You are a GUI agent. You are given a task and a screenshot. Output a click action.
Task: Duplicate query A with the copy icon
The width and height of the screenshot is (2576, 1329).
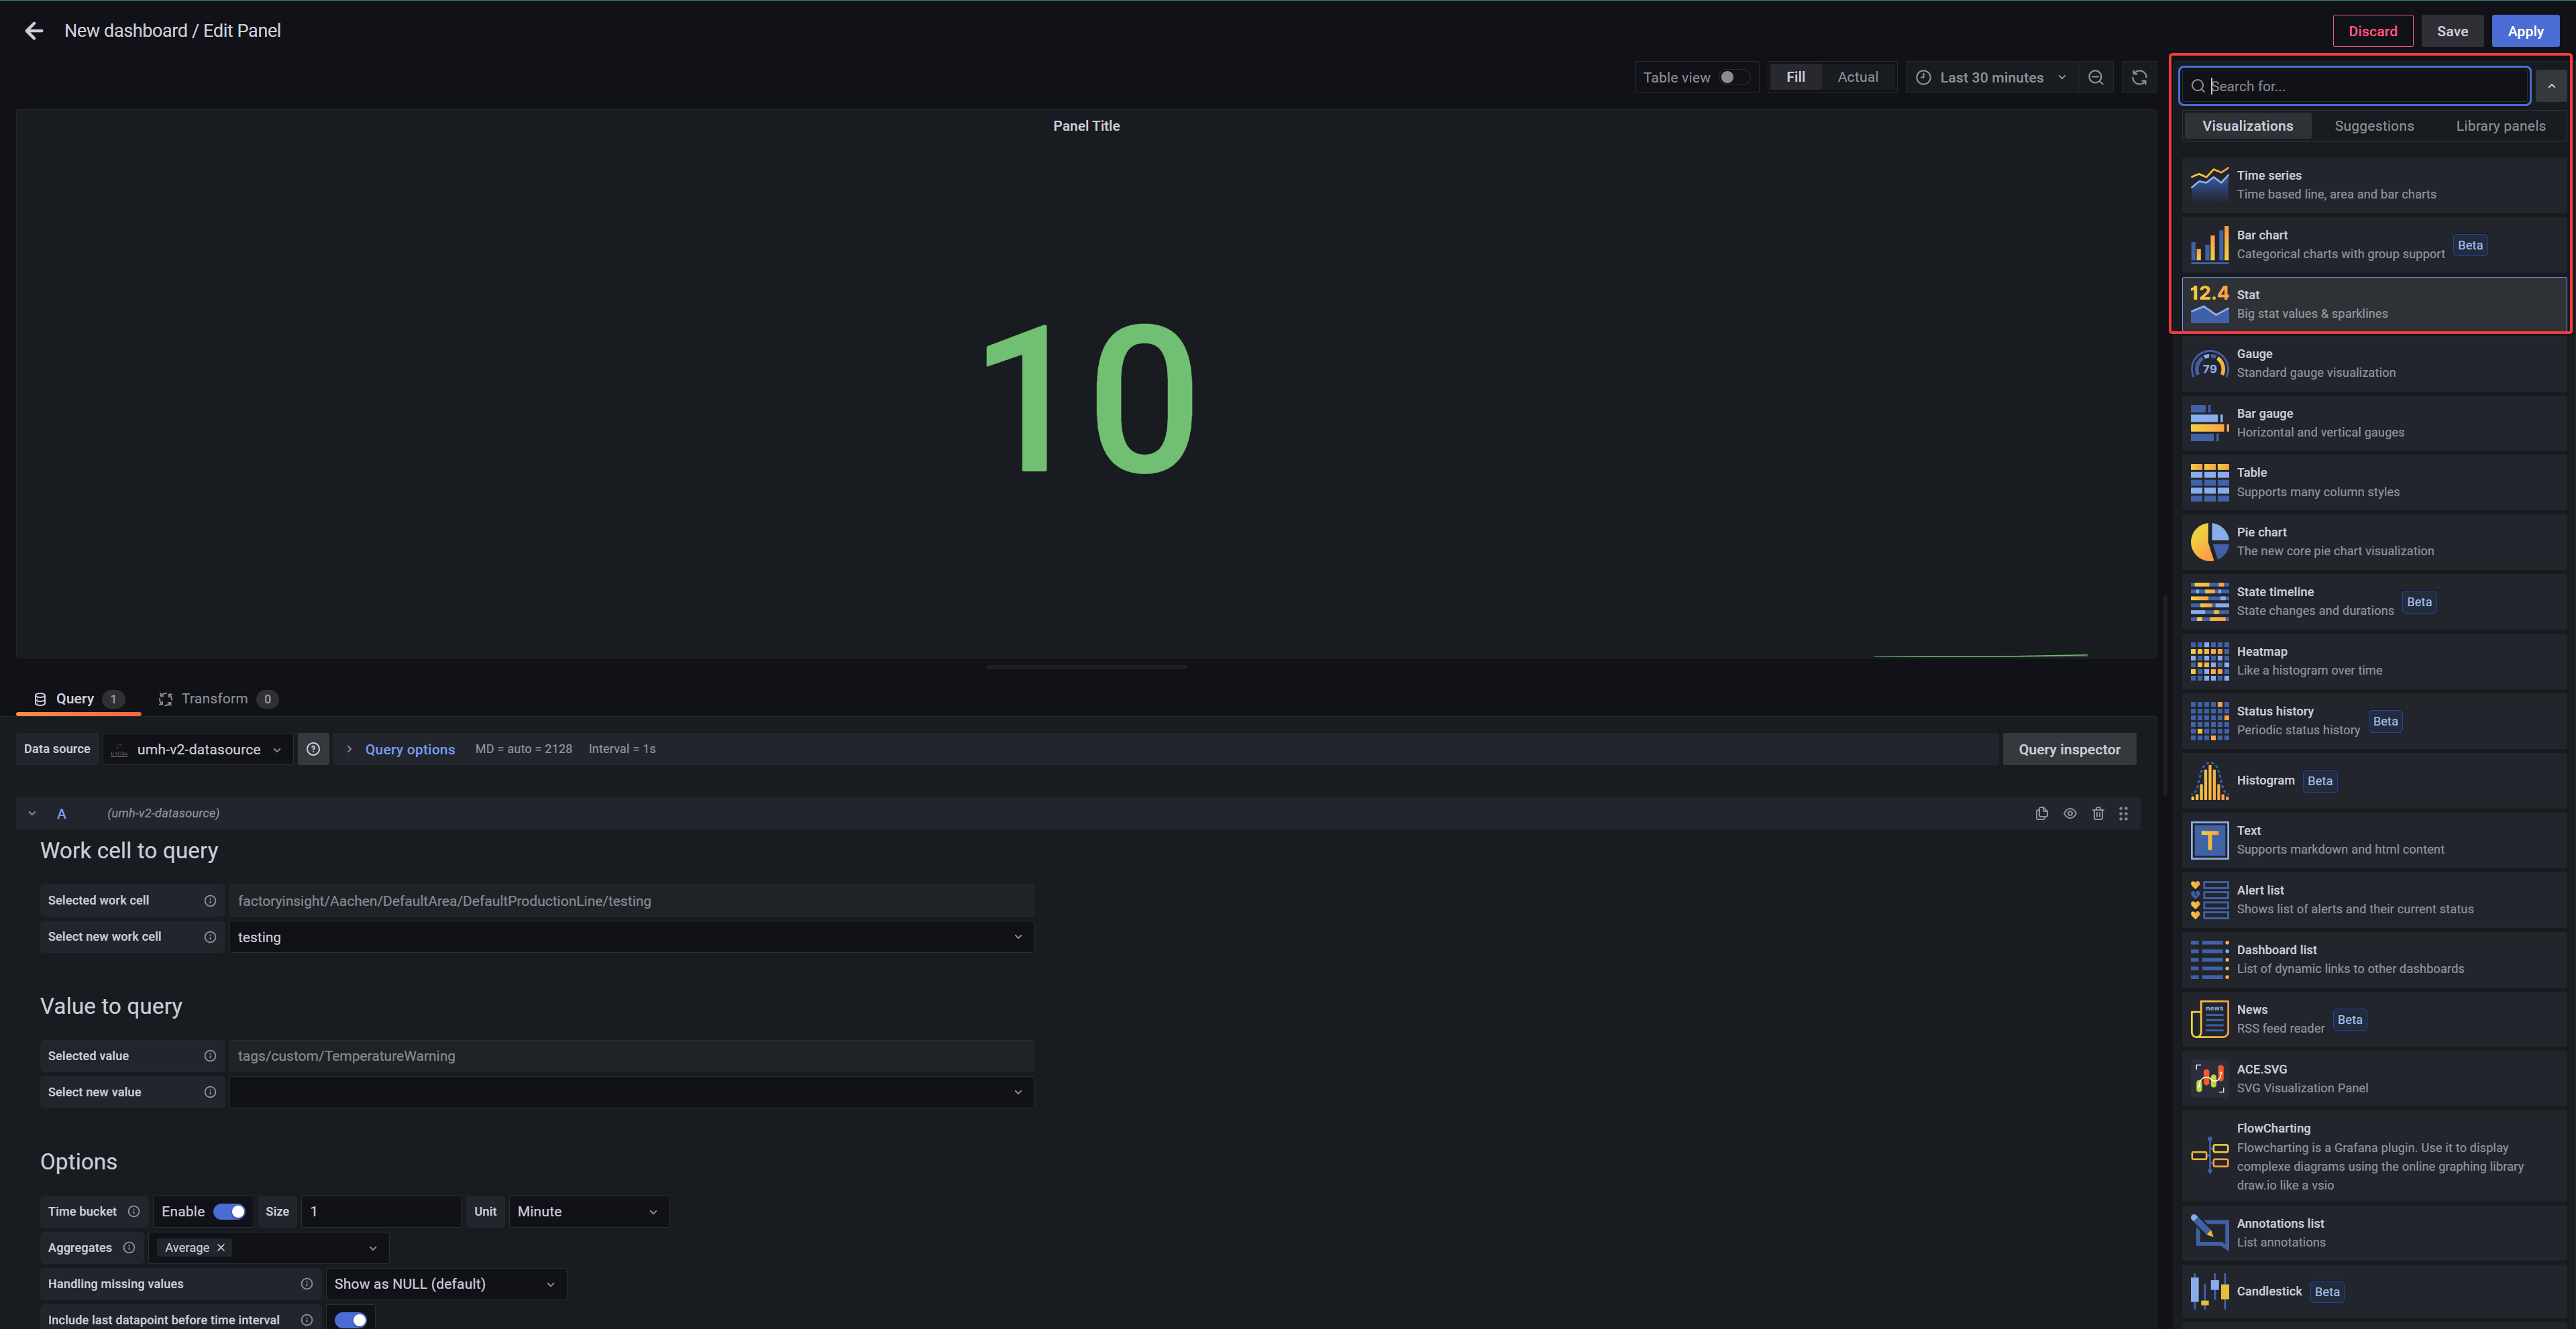(2041, 813)
